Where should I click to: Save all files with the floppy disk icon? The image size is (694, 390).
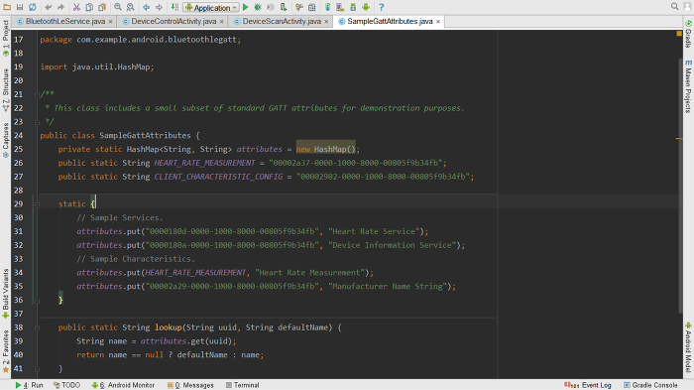(20, 7)
